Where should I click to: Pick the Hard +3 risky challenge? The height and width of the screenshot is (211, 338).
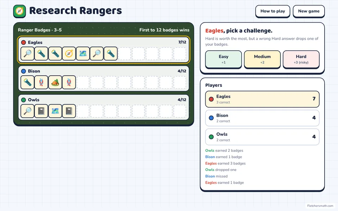301,59
